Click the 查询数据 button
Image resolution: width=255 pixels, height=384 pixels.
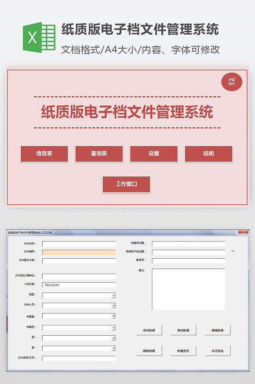coord(183,330)
